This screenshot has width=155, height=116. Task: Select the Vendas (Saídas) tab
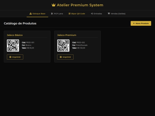click(117, 14)
